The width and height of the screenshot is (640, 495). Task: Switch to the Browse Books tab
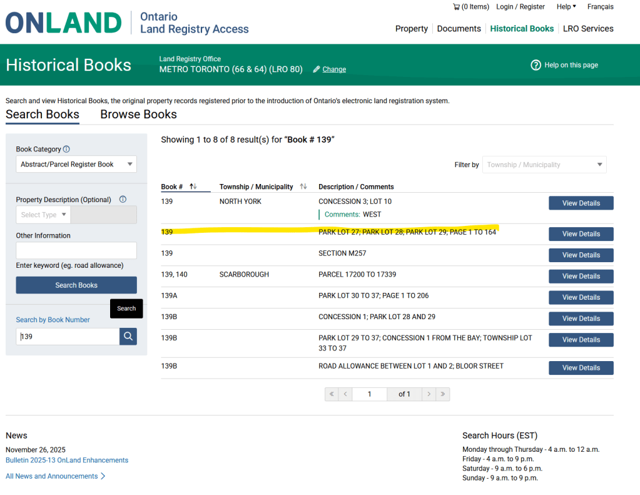tap(138, 115)
